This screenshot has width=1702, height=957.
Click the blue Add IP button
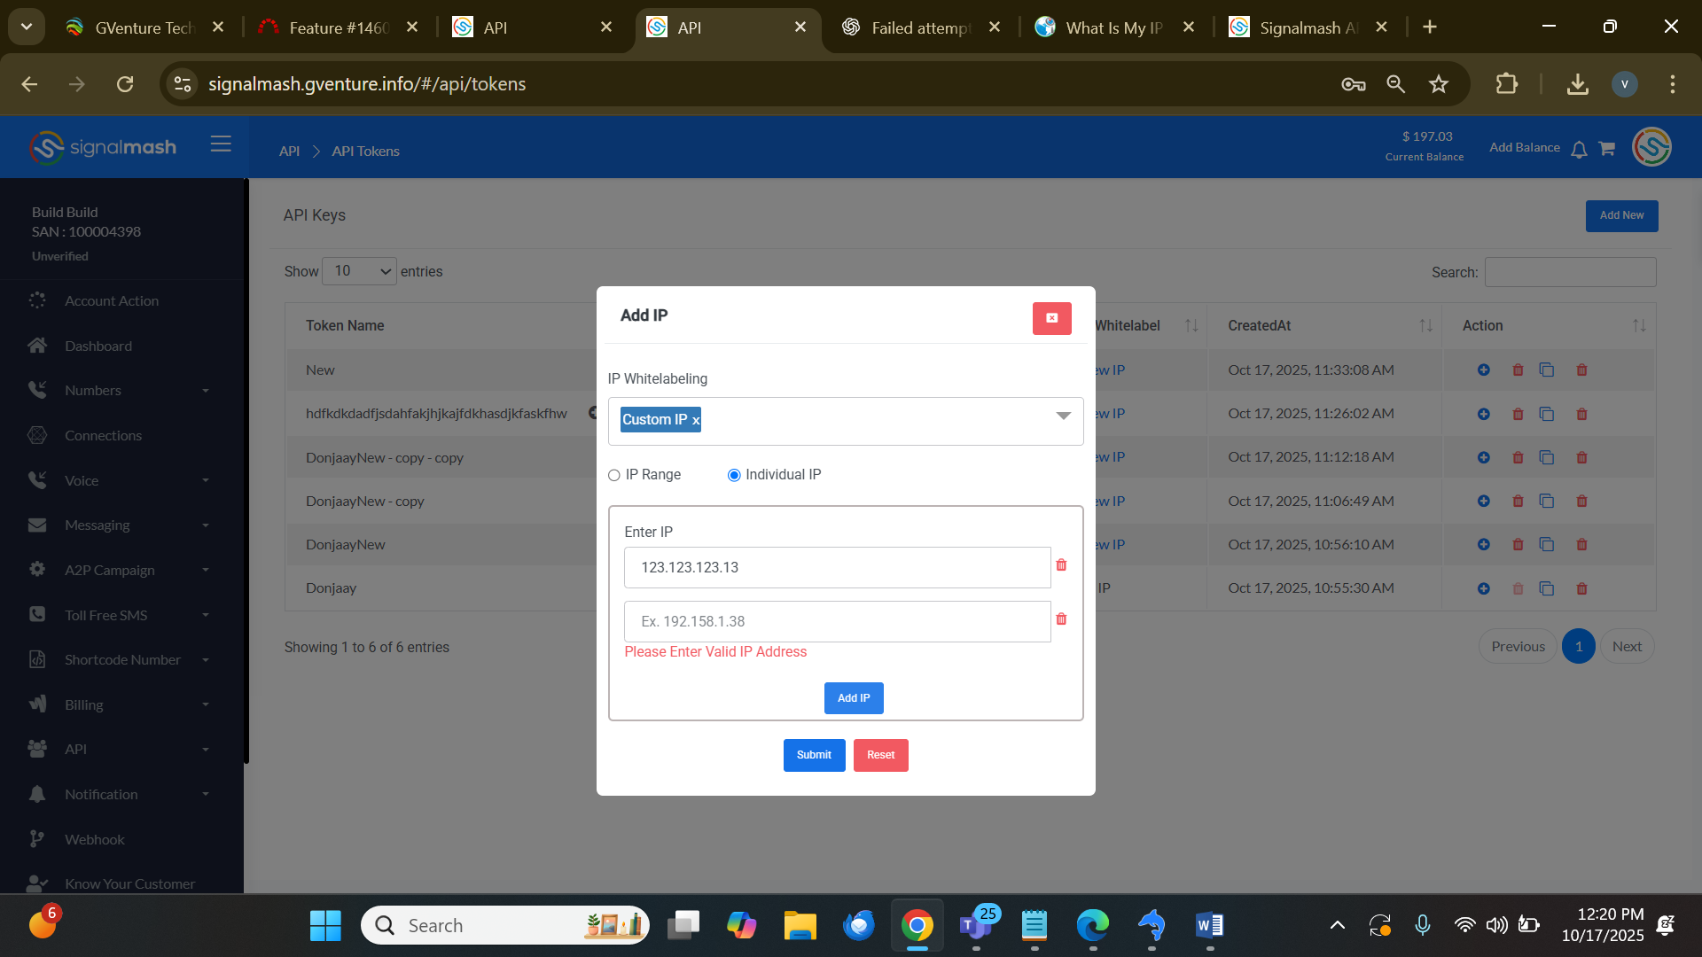[853, 698]
